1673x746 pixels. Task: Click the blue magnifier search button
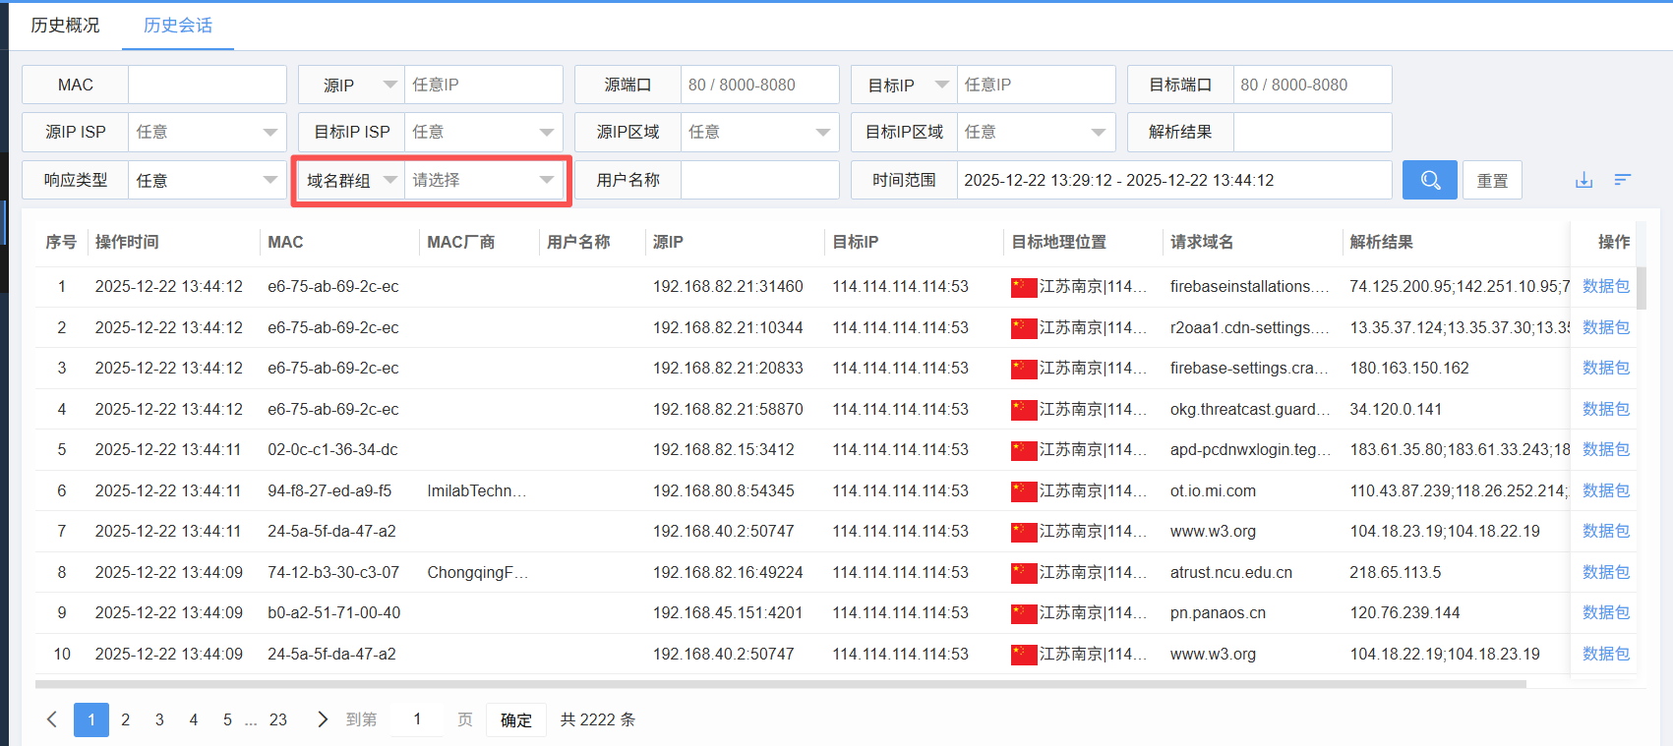1429,180
